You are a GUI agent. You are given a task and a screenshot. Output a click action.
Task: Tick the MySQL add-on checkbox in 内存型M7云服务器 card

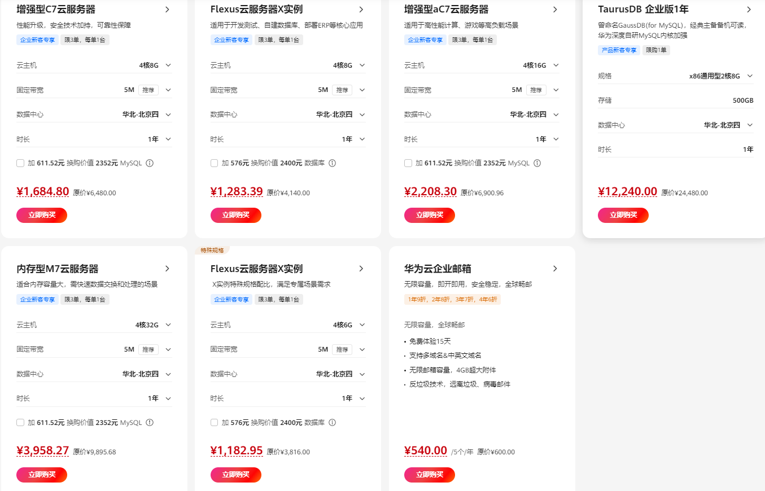(20, 422)
